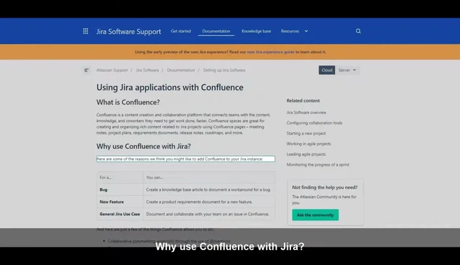This screenshot has height=265, width=460.
Task: Open the app switcher grid icon
Action: pos(85,31)
